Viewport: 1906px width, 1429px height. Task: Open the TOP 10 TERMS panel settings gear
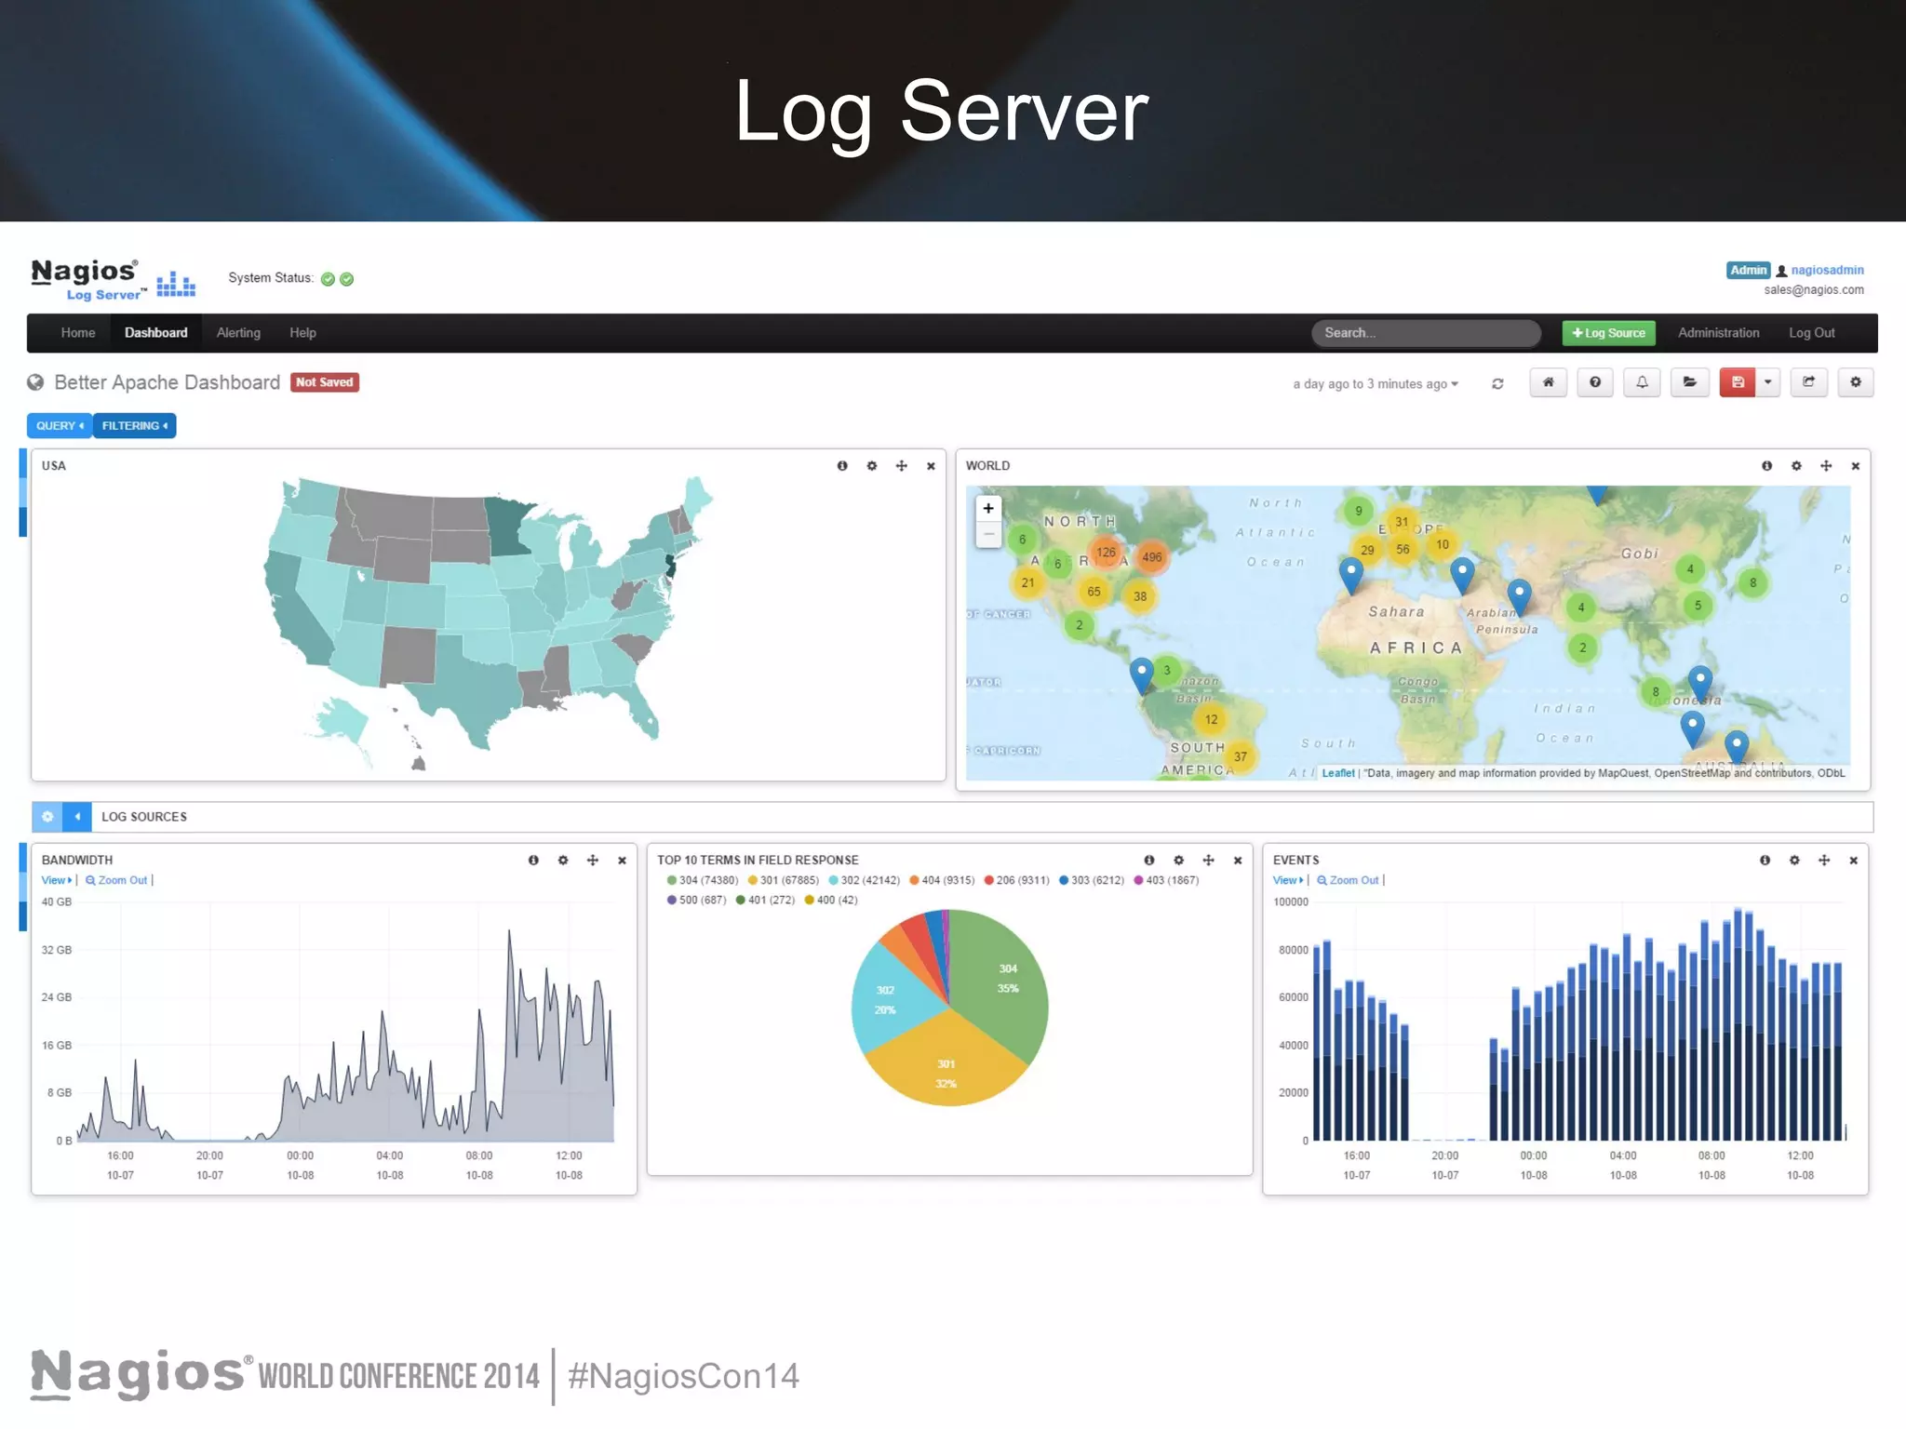tap(1179, 861)
